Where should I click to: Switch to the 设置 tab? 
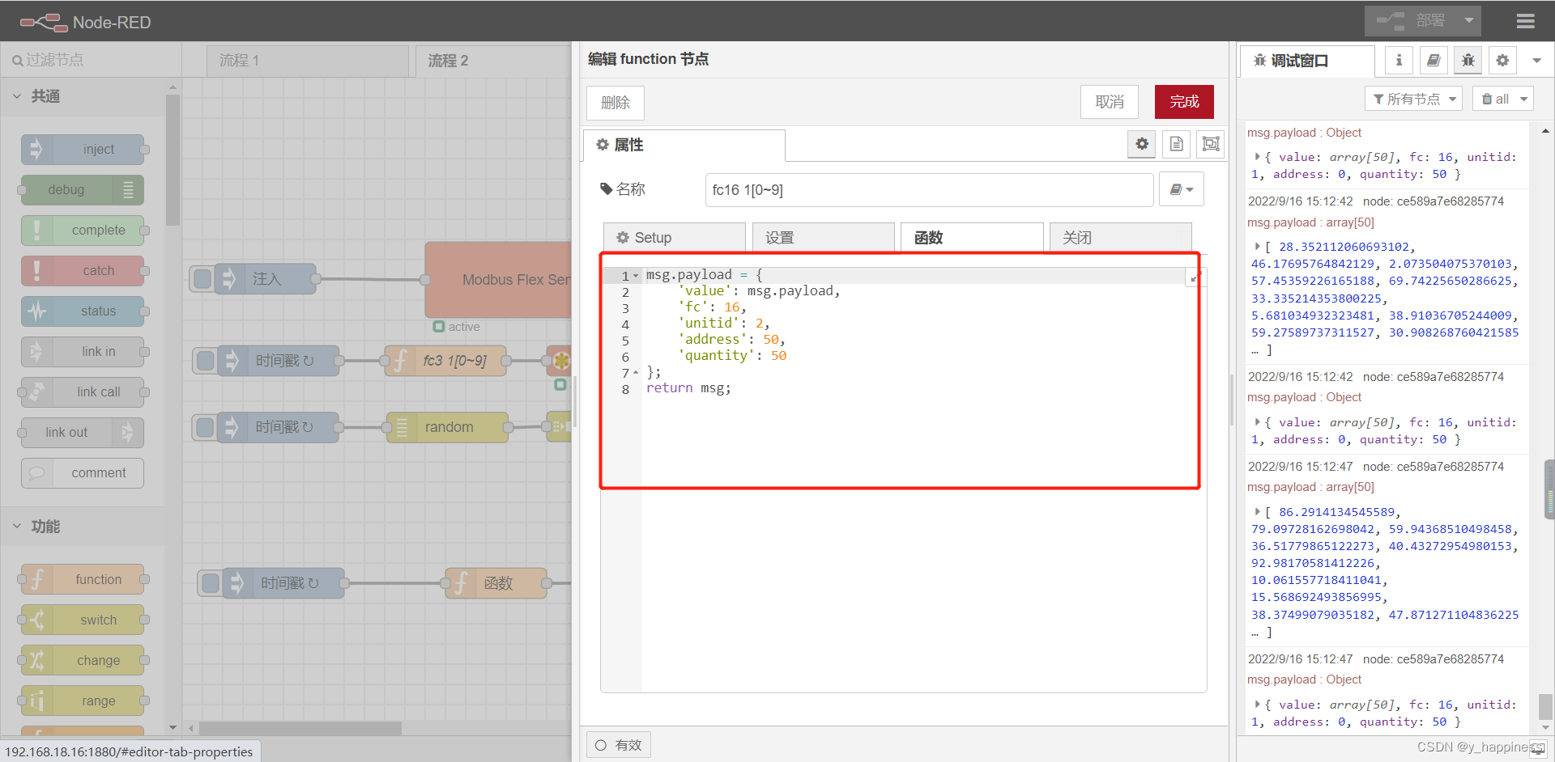(823, 238)
